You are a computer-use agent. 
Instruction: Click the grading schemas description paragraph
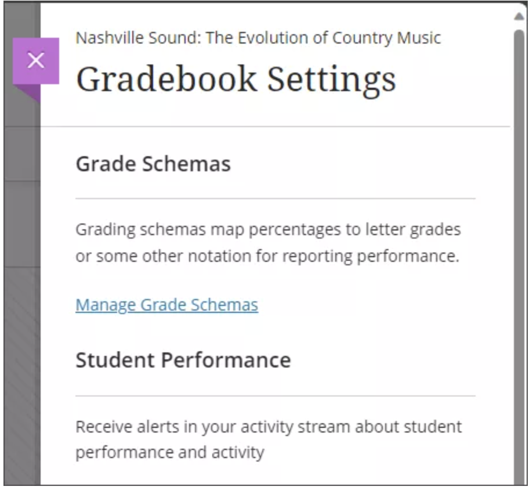[268, 243]
